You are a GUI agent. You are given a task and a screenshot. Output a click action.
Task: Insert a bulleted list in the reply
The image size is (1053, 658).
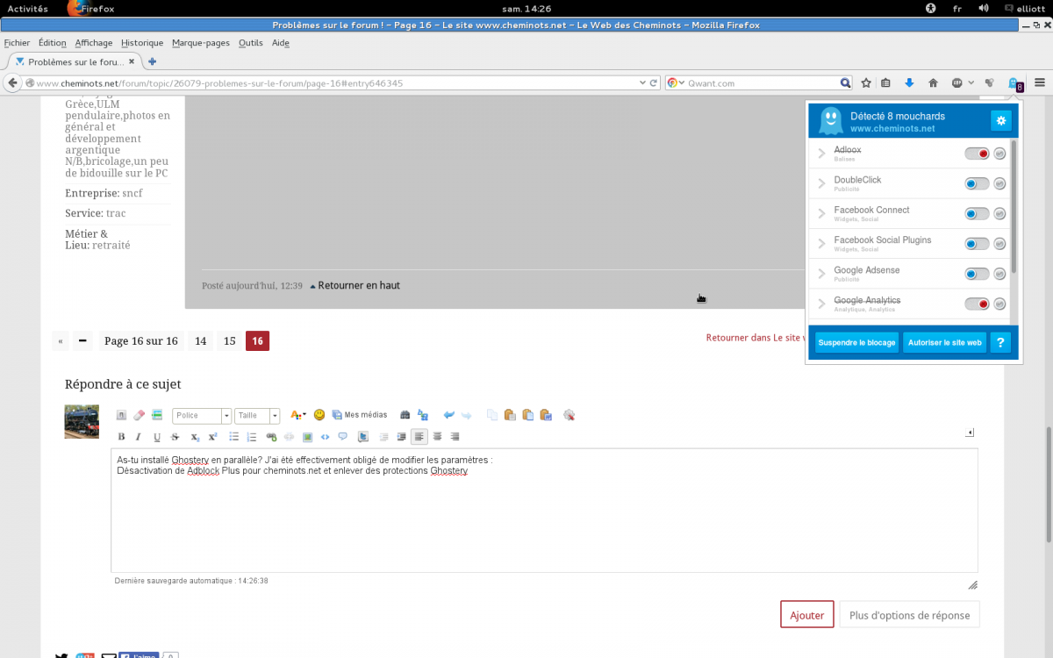(234, 437)
